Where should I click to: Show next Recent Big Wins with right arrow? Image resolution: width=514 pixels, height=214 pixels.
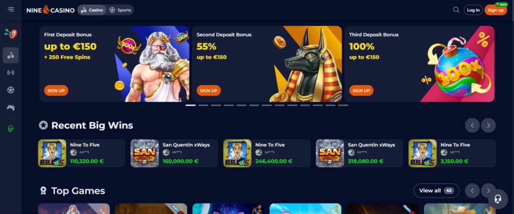tap(488, 125)
